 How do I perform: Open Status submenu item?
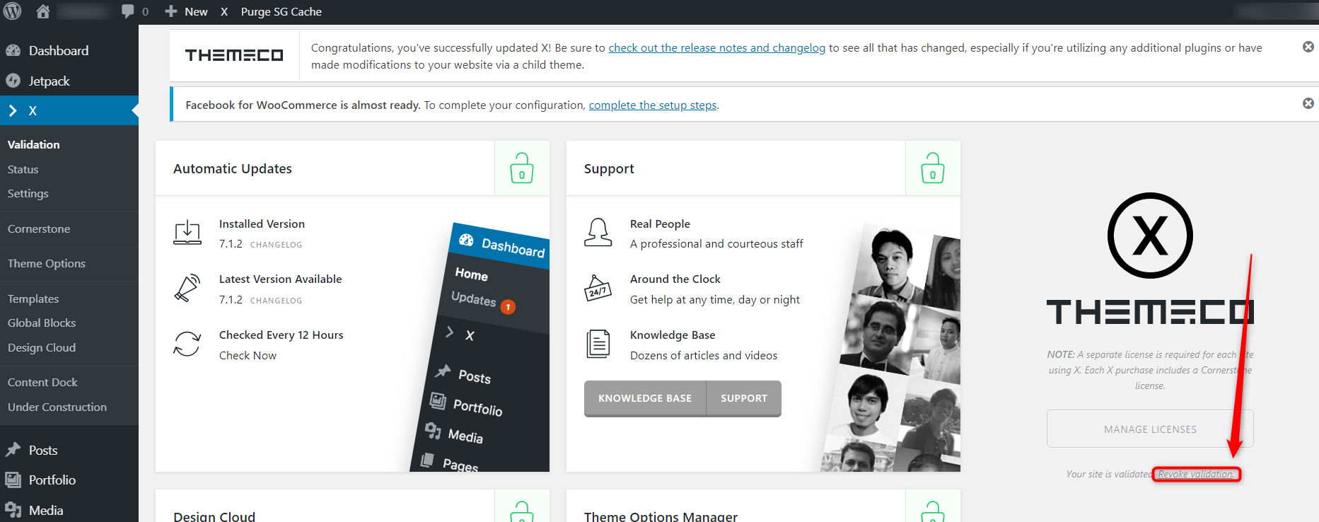[x=23, y=169]
